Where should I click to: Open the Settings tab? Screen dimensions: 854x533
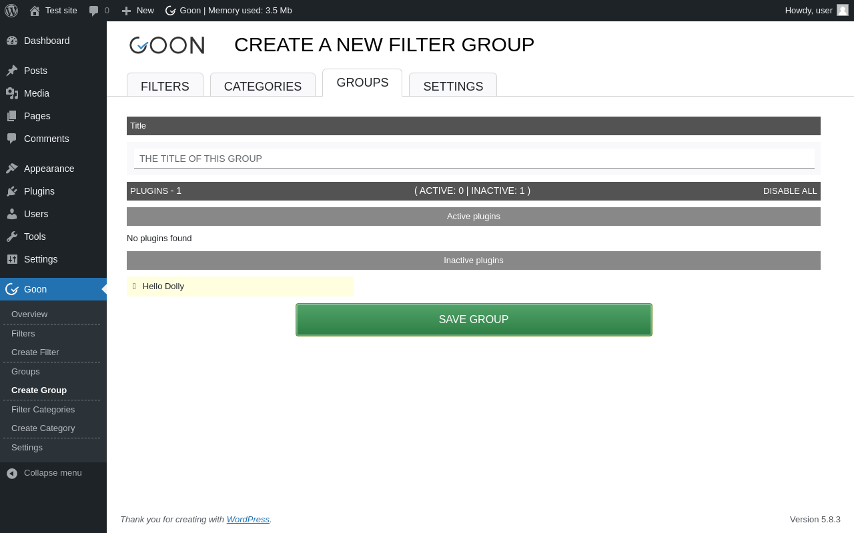(453, 86)
